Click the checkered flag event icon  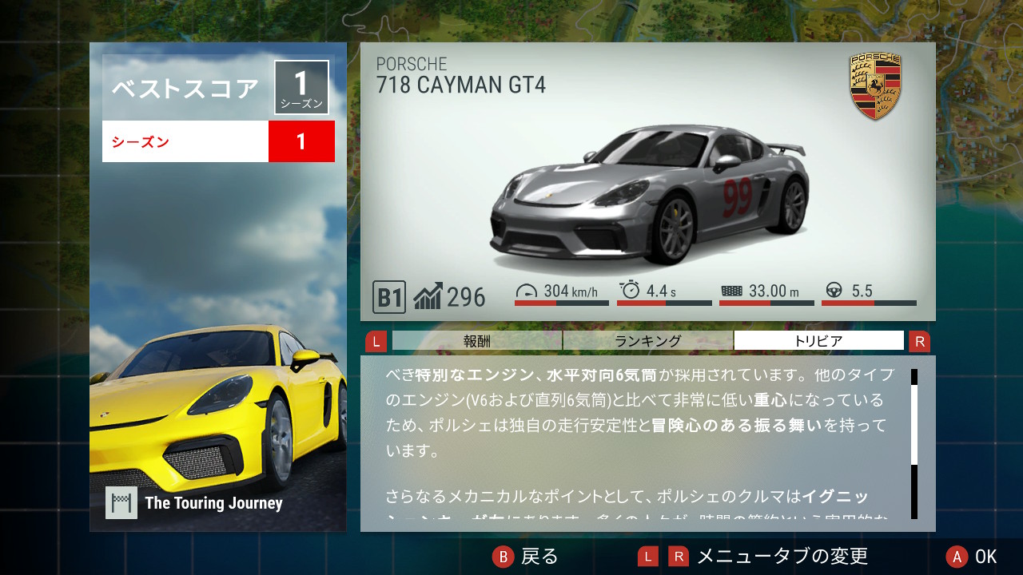(x=121, y=503)
